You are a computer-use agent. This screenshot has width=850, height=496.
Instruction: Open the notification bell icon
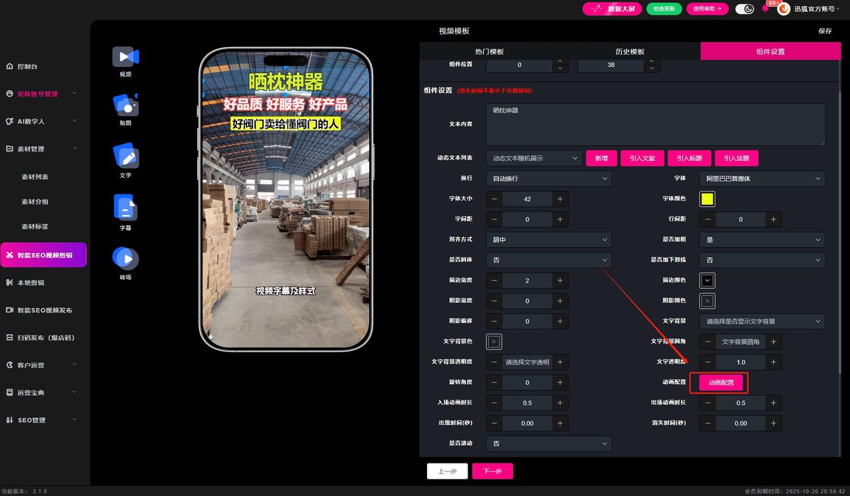(765, 9)
